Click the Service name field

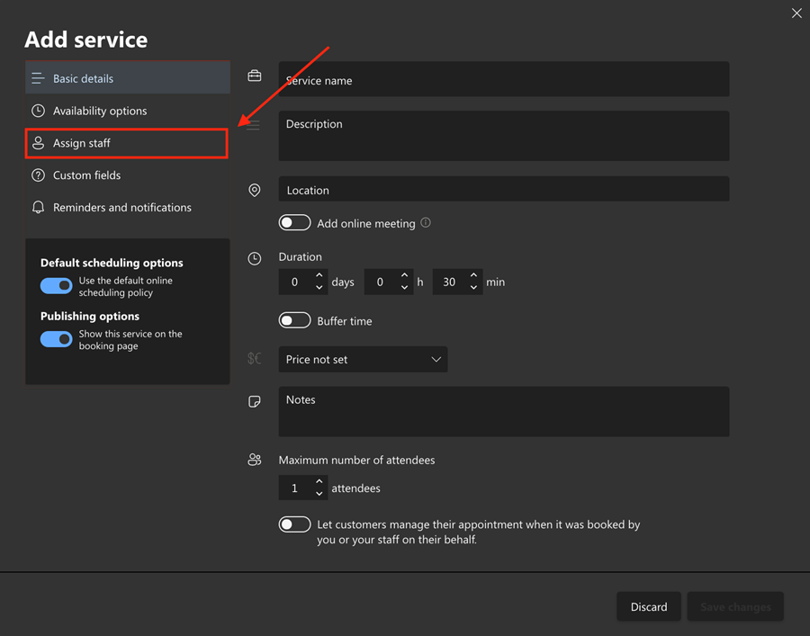click(504, 79)
